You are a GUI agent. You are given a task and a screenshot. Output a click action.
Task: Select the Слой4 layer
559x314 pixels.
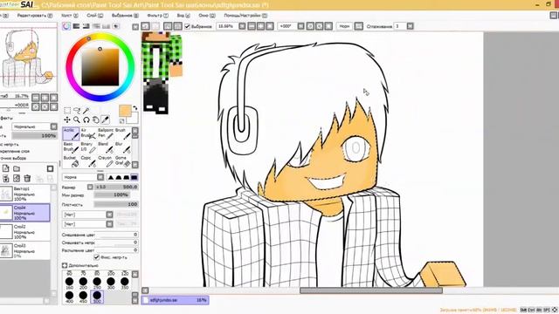click(25, 213)
